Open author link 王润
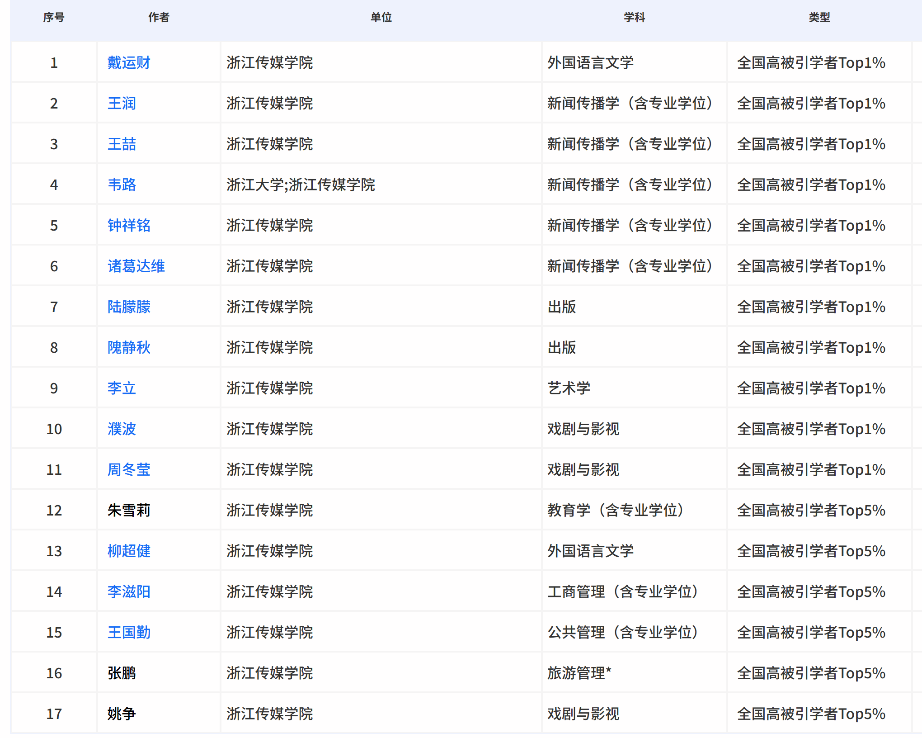This screenshot has height=738, width=922. pos(122,103)
